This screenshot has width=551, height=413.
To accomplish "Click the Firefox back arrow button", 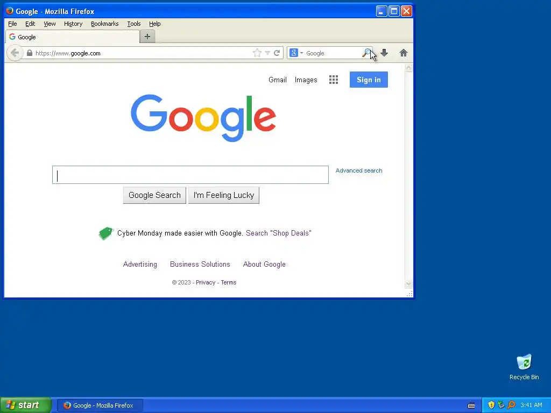I will click(x=15, y=53).
